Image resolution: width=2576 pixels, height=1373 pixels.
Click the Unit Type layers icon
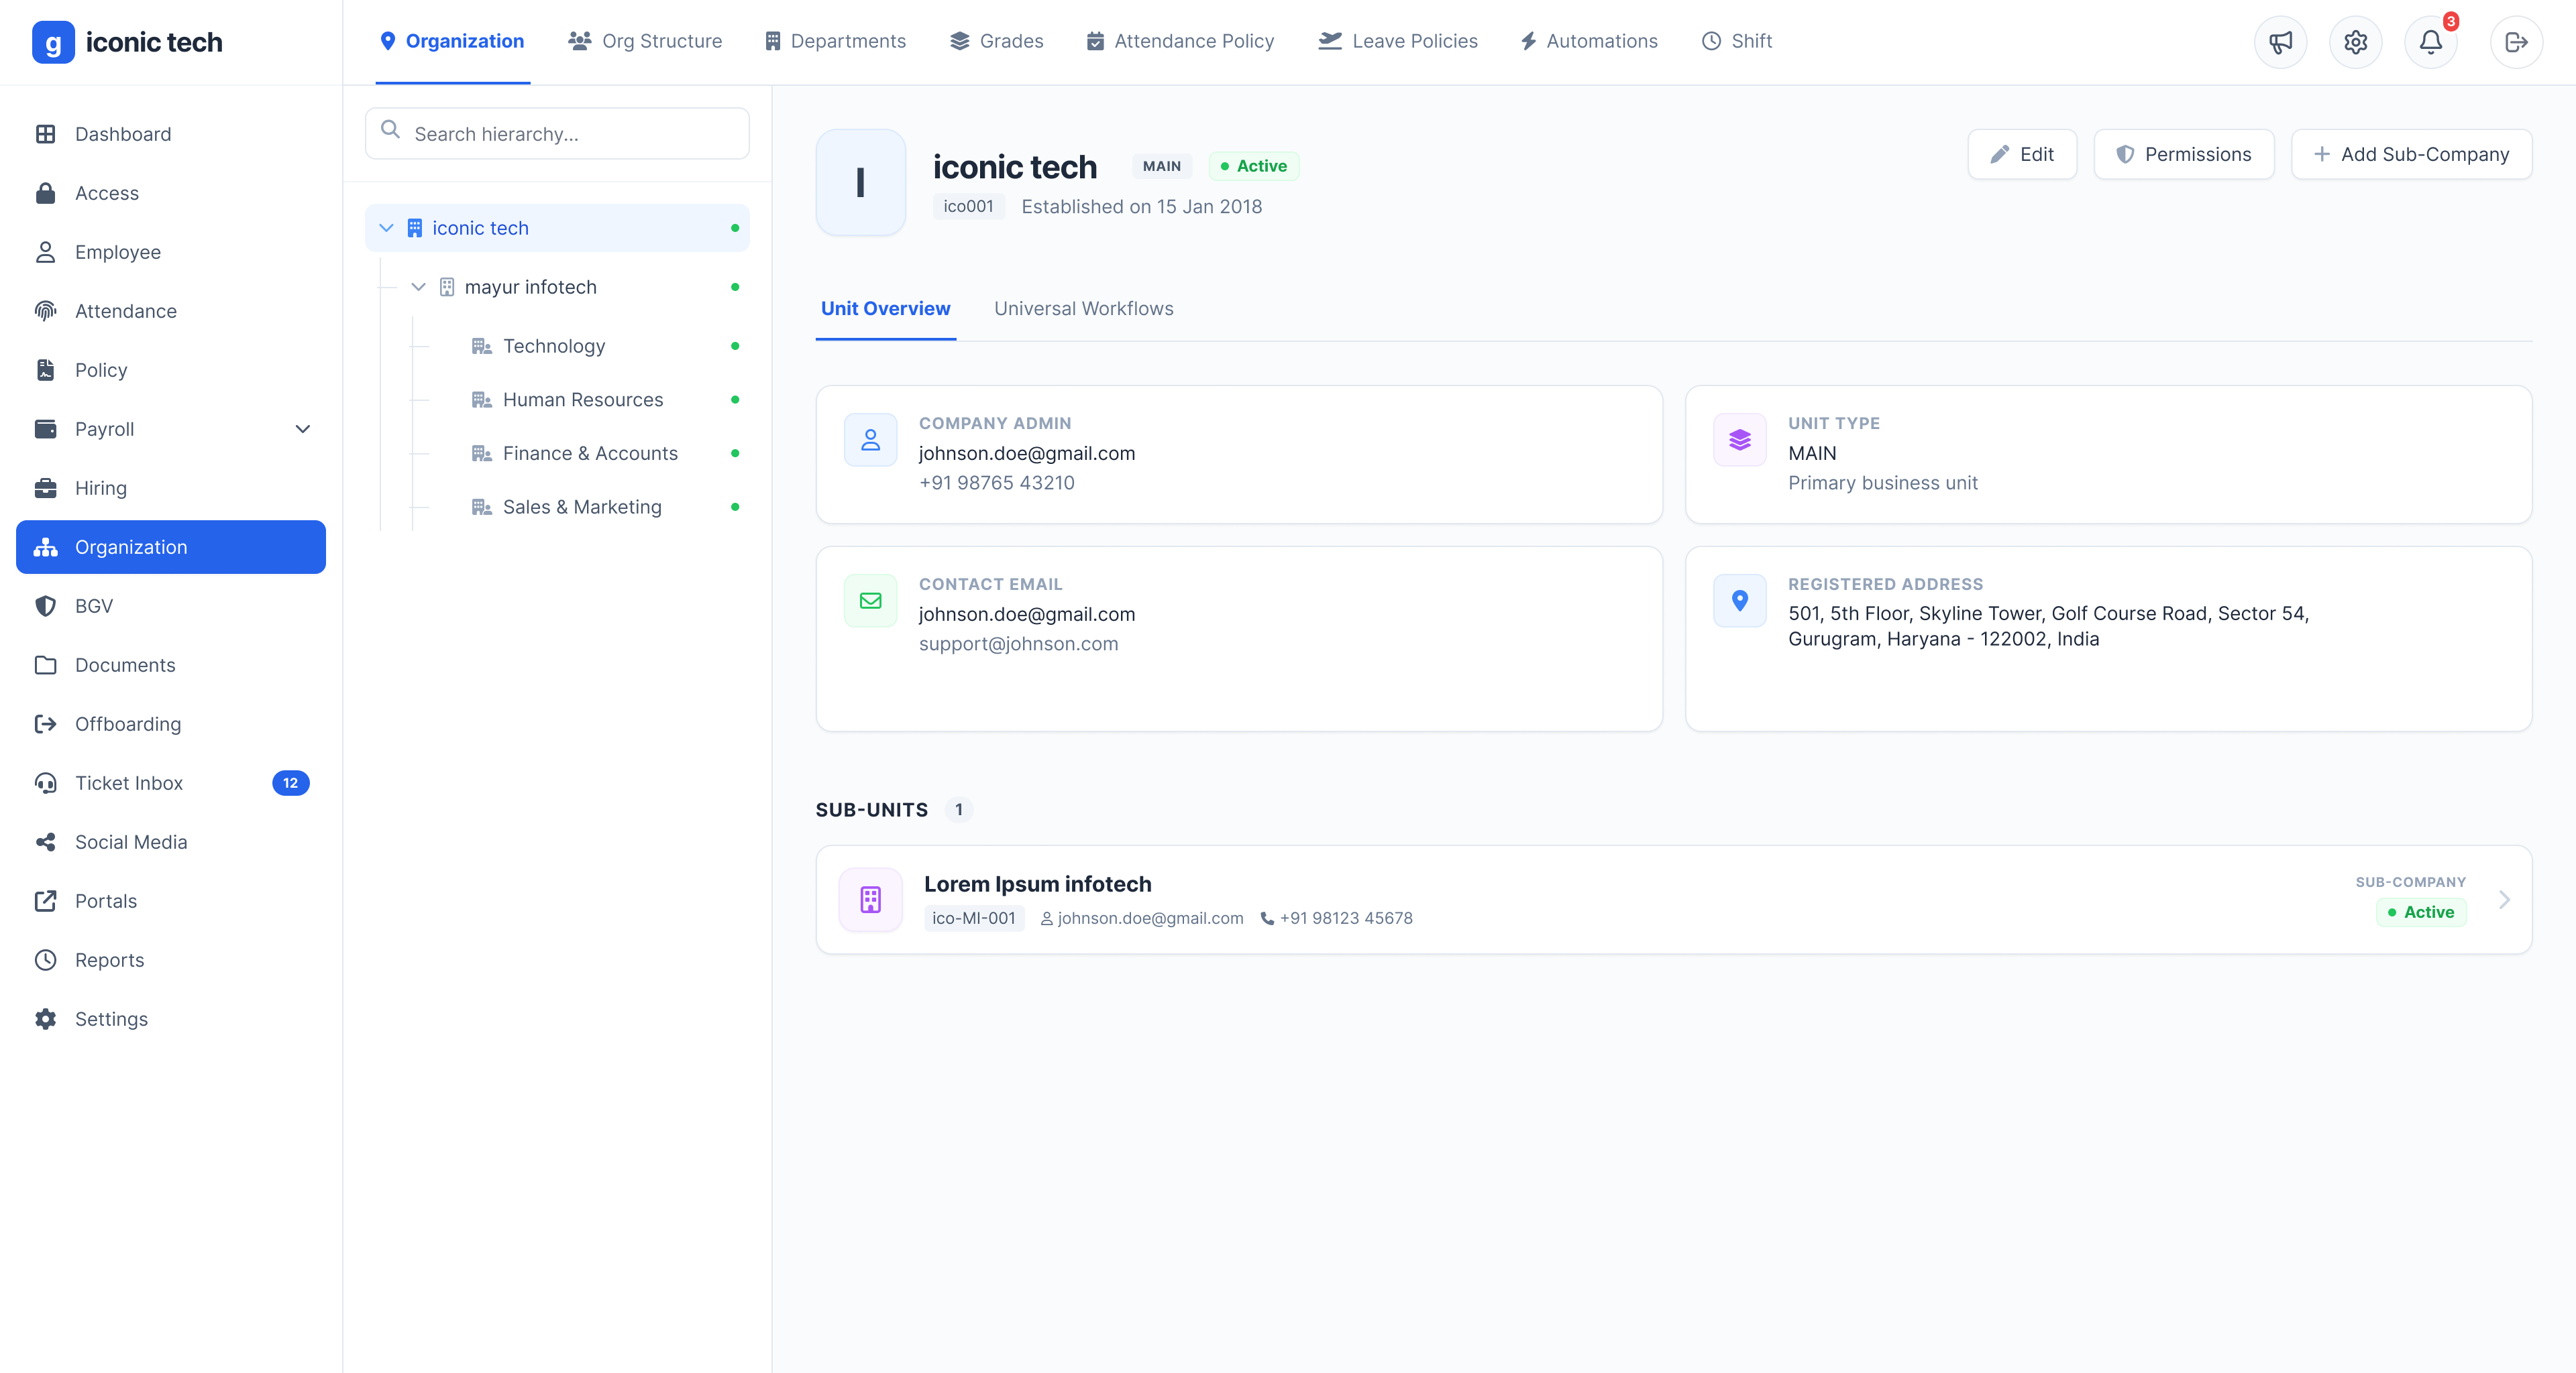[1739, 440]
